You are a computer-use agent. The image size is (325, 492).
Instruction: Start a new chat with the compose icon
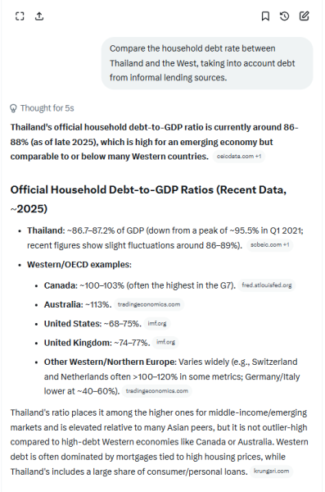click(304, 16)
